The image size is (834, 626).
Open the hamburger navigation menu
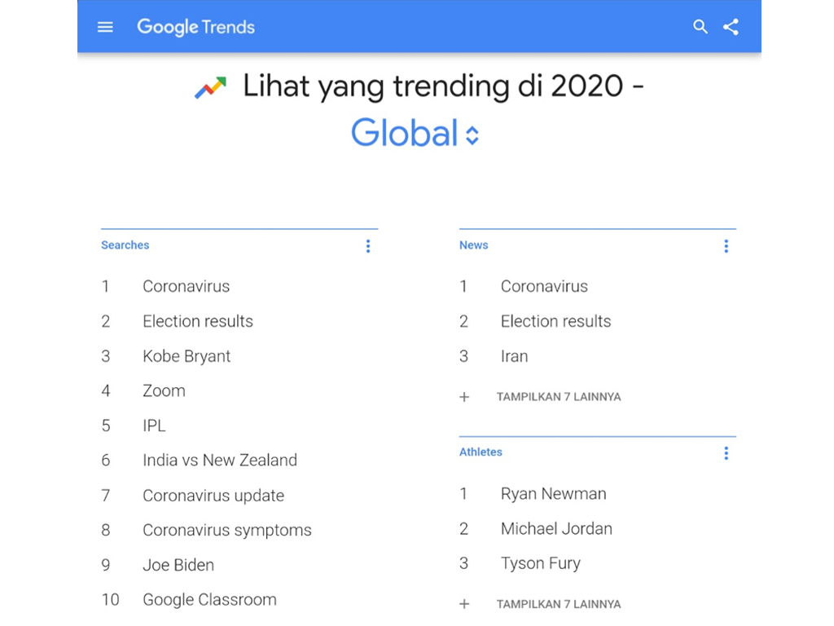pos(105,27)
